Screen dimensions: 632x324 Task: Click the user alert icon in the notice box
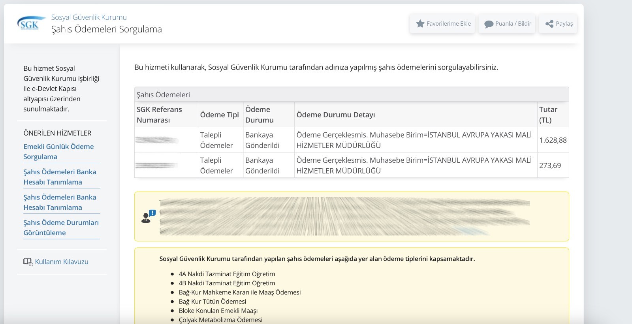(x=148, y=217)
